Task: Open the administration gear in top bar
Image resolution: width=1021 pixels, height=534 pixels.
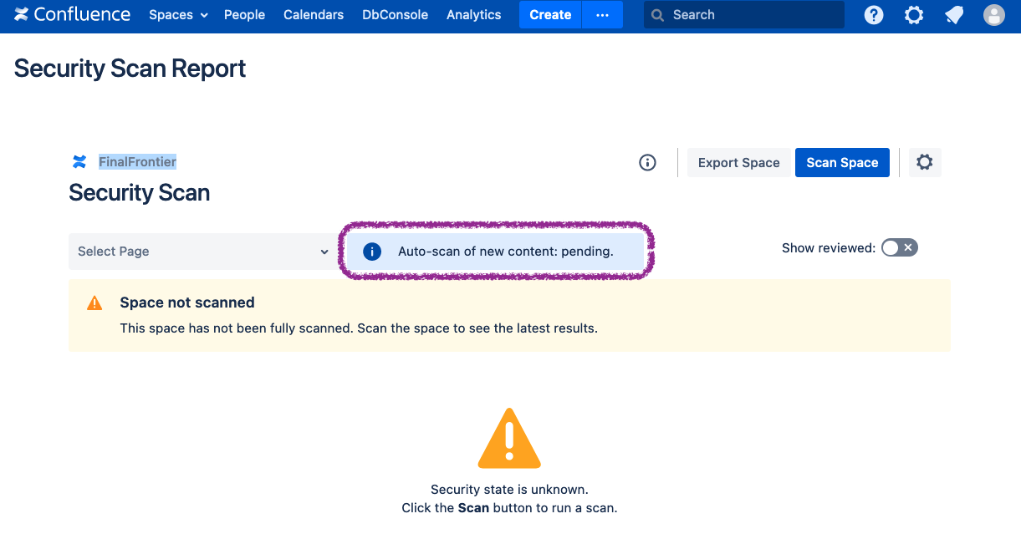Action: [914, 15]
